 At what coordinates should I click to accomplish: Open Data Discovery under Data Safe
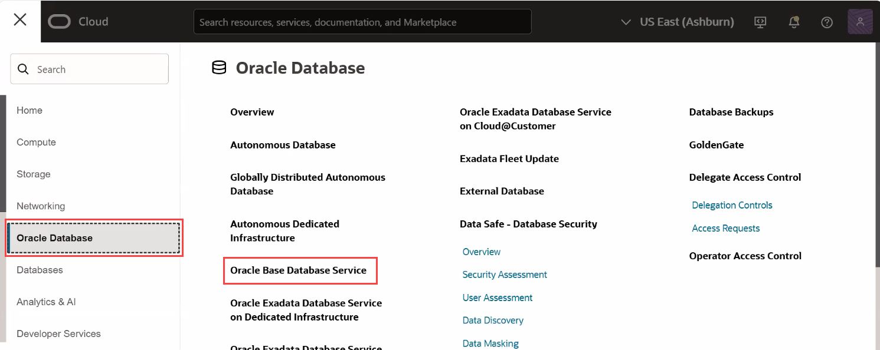pos(493,321)
